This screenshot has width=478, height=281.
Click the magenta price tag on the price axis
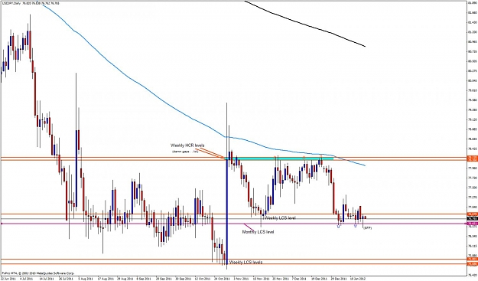(x=472, y=224)
